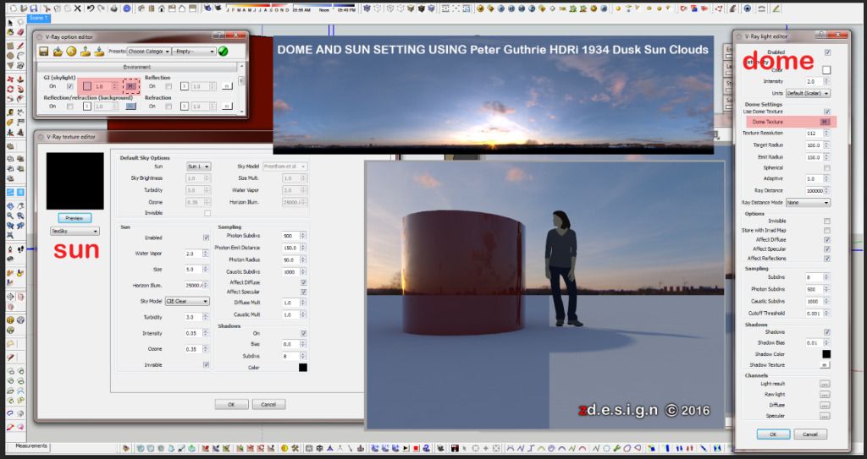This screenshot has width=867, height=459.
Task: Click the black sun shadow Color swatch in texture editor
Action: pos(303,368)
